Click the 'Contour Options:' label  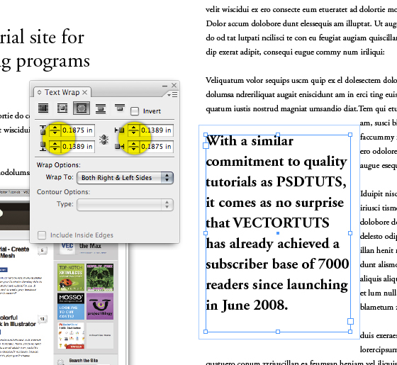pos(63,192)
